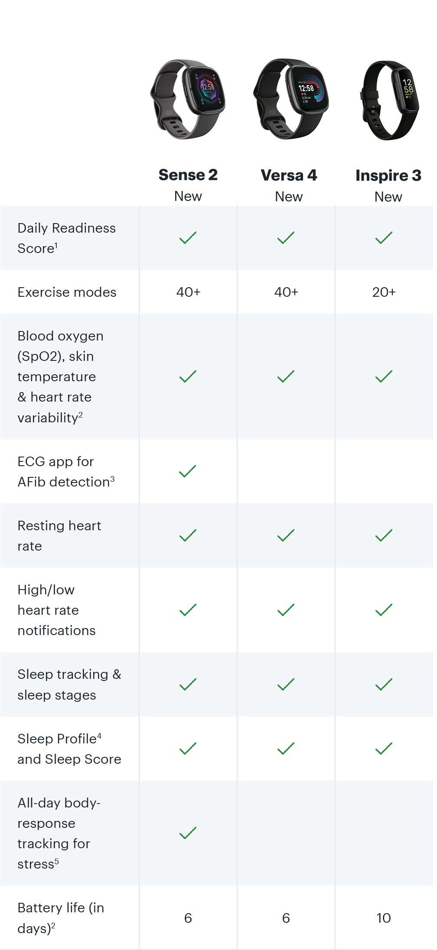Click Versa 4 Sleep Profile checkmark
This screenshot has height=950, width=437.
point(286,749)
